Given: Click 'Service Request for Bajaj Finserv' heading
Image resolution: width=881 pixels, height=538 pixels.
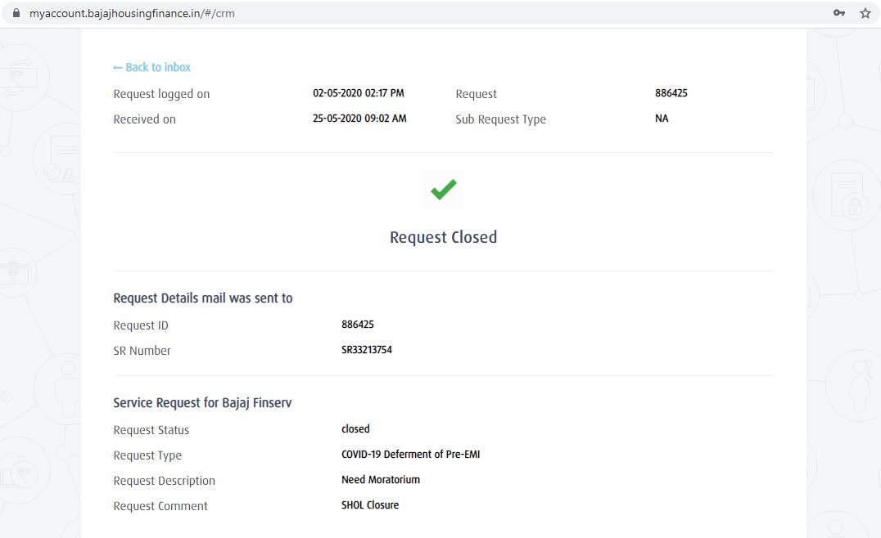Looking at the screenshot, I should (202, 403).
